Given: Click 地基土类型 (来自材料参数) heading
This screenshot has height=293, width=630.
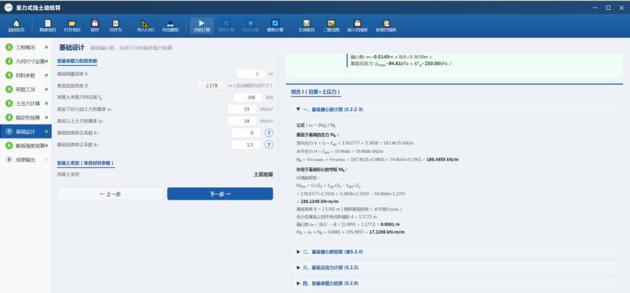Looking at the screenshot, I should point(86,163).
